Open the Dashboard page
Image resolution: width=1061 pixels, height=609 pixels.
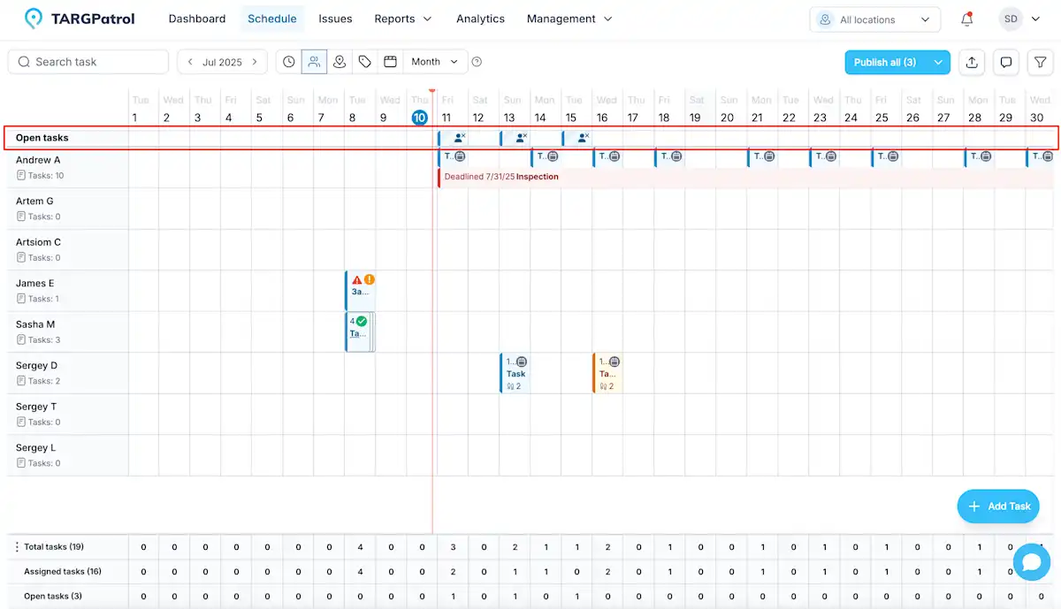197,19
